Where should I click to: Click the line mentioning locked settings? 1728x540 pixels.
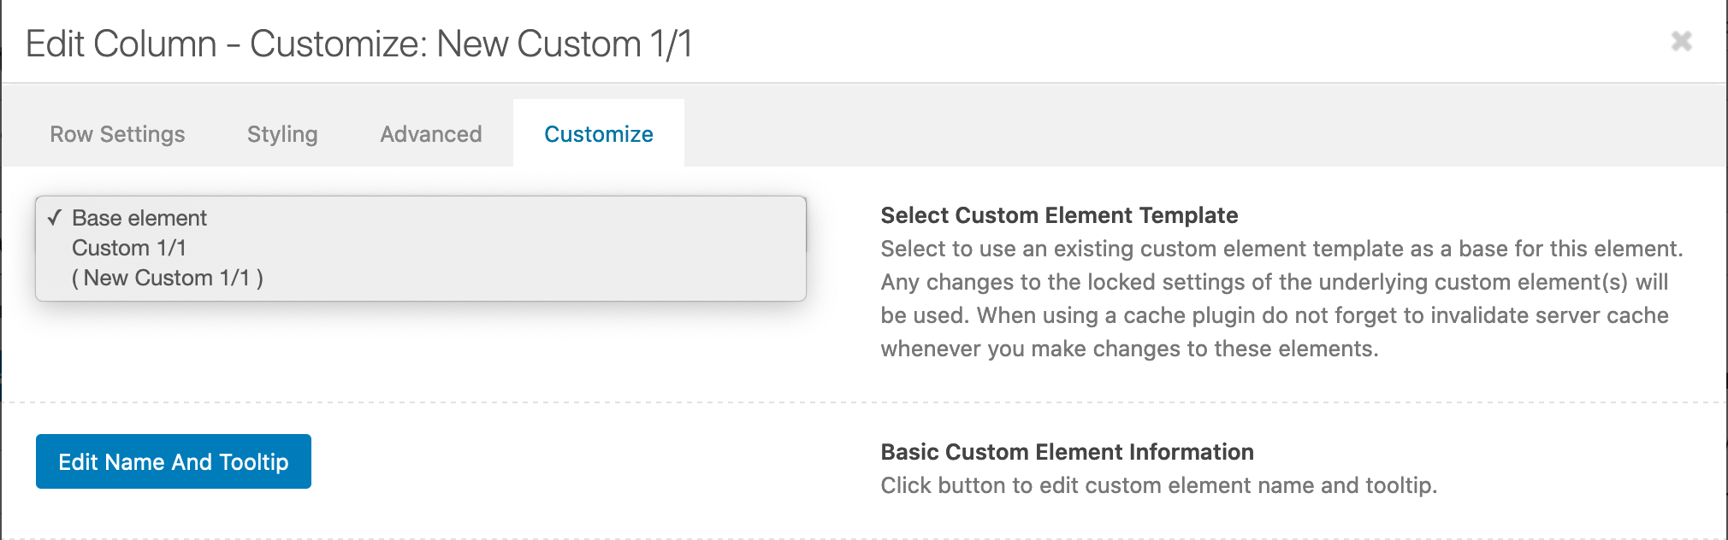coord(1275,282)
